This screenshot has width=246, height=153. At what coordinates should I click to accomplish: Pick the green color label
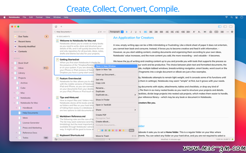point(109,130)
